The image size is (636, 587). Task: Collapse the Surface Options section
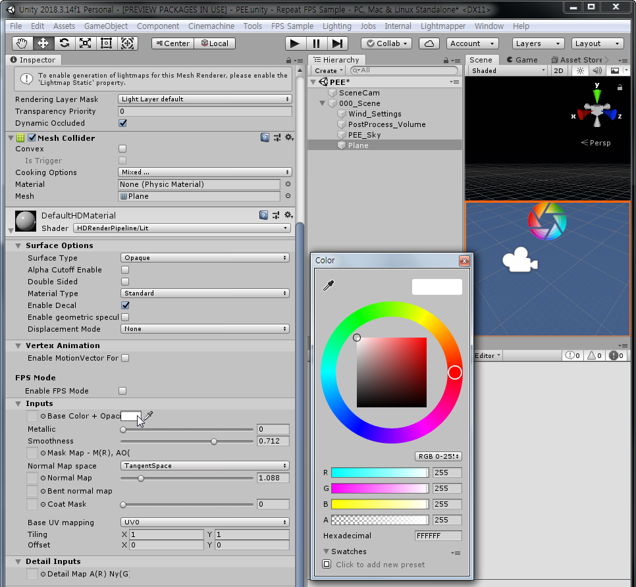(18, 245)
